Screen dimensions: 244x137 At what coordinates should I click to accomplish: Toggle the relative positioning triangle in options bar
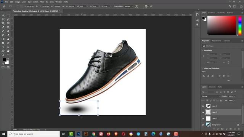click(x=37, y=6)
